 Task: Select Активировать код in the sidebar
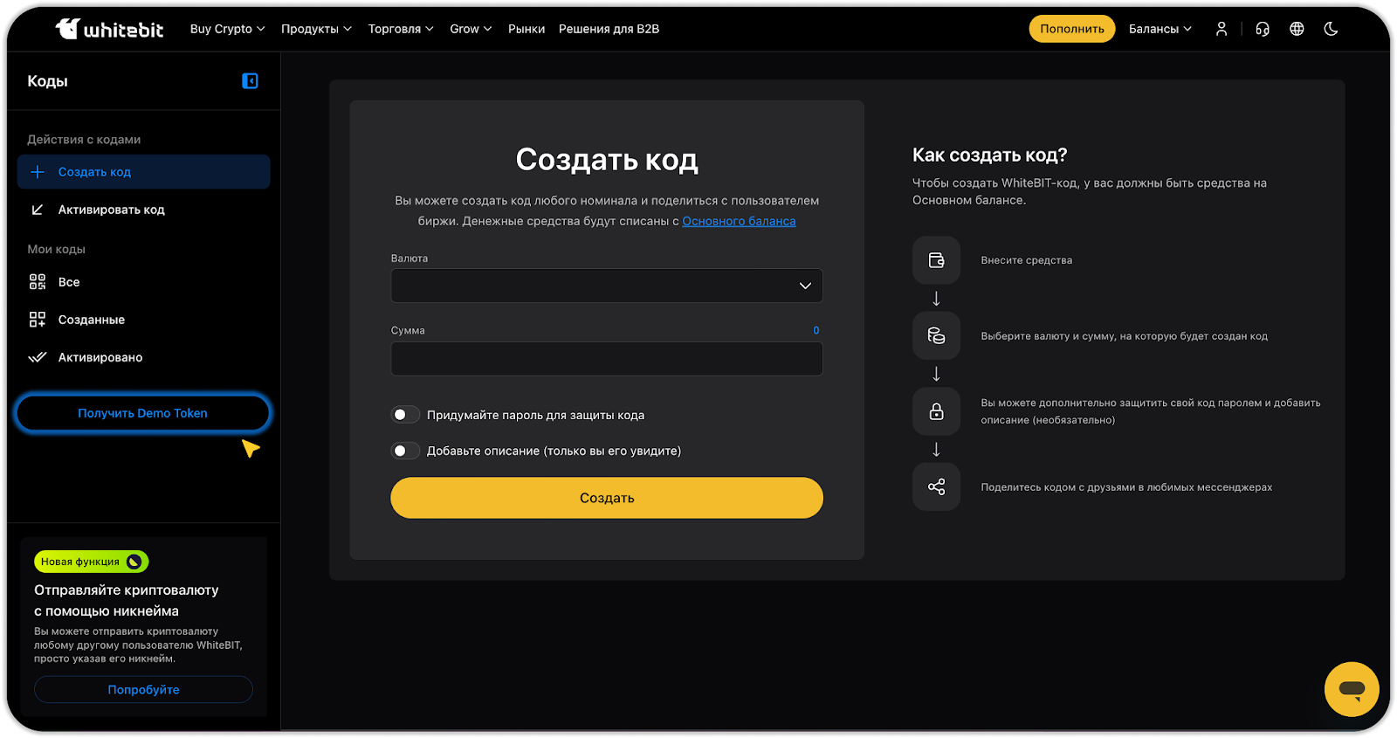click(x=111, y=210)
